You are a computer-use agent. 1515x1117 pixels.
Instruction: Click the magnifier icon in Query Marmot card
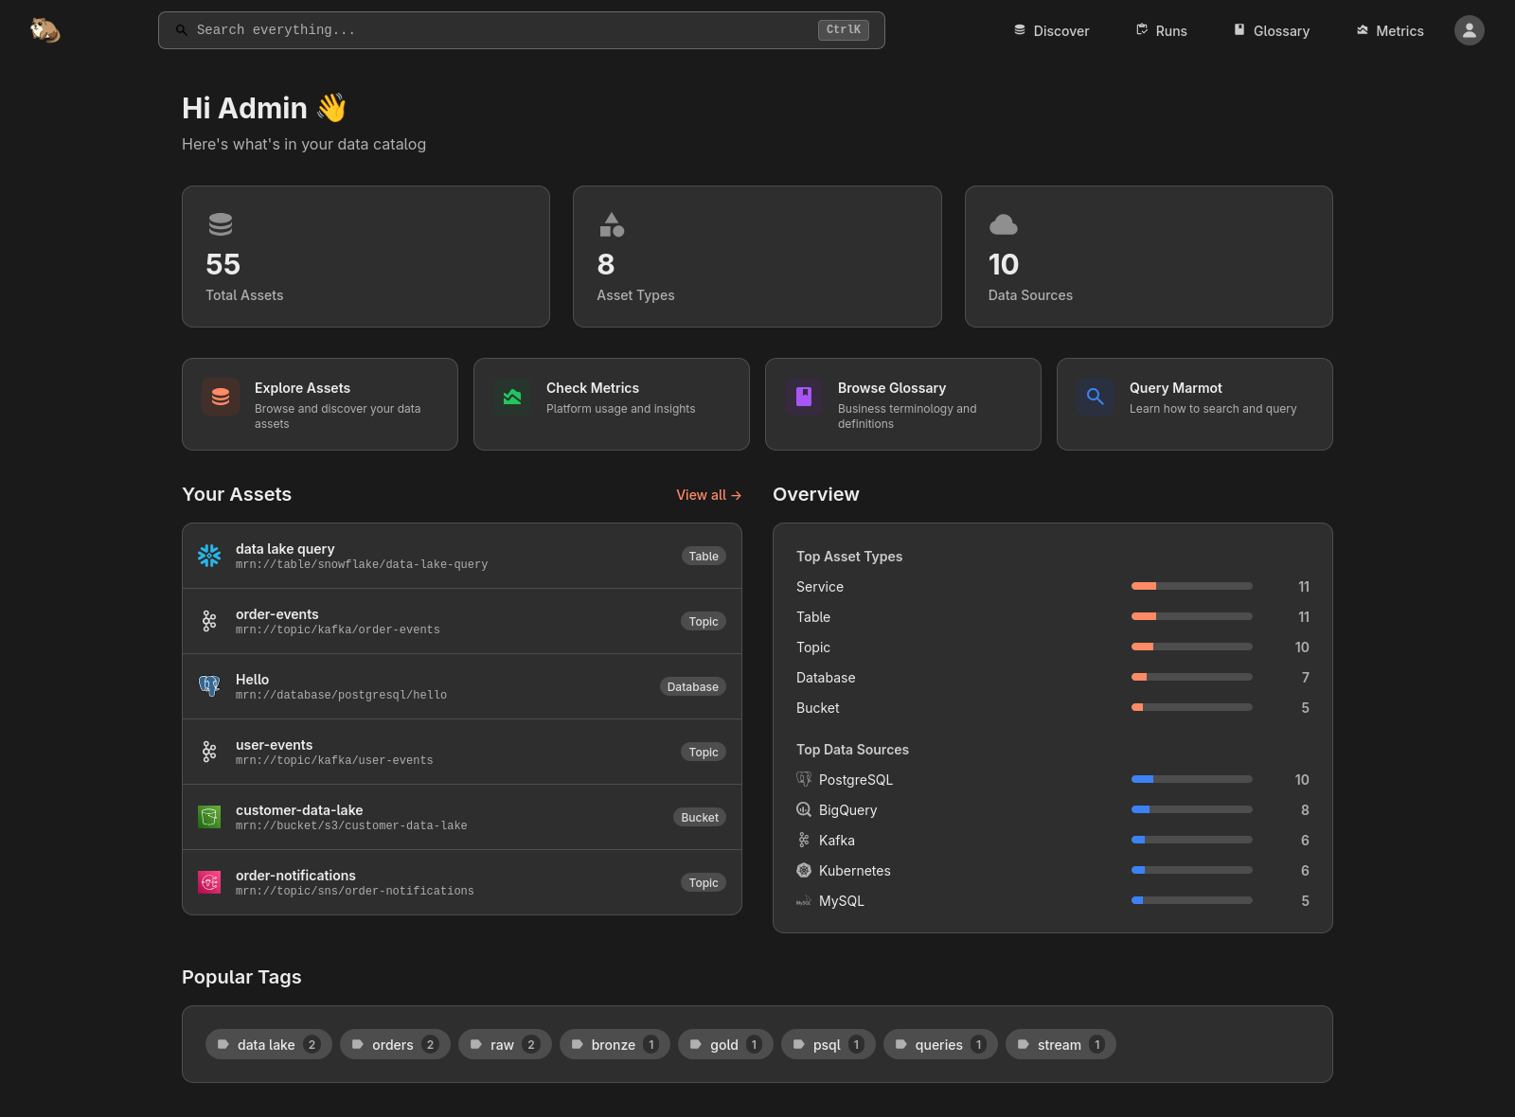pos(1096,397)
